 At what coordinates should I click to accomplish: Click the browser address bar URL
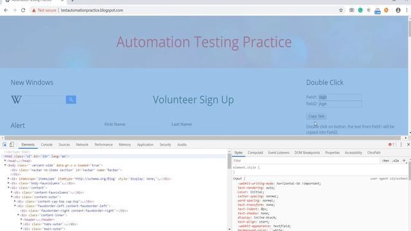92,10
